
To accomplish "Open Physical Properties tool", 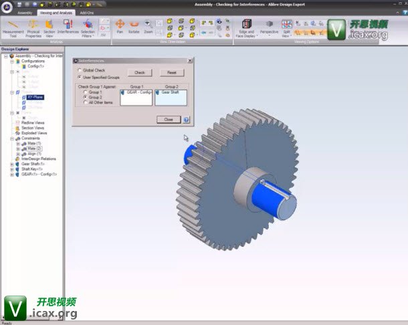I will click(33, 29).
